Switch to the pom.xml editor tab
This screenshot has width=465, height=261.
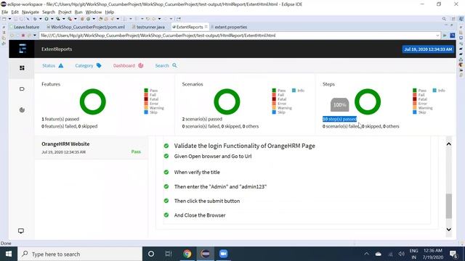coord(86,27)
